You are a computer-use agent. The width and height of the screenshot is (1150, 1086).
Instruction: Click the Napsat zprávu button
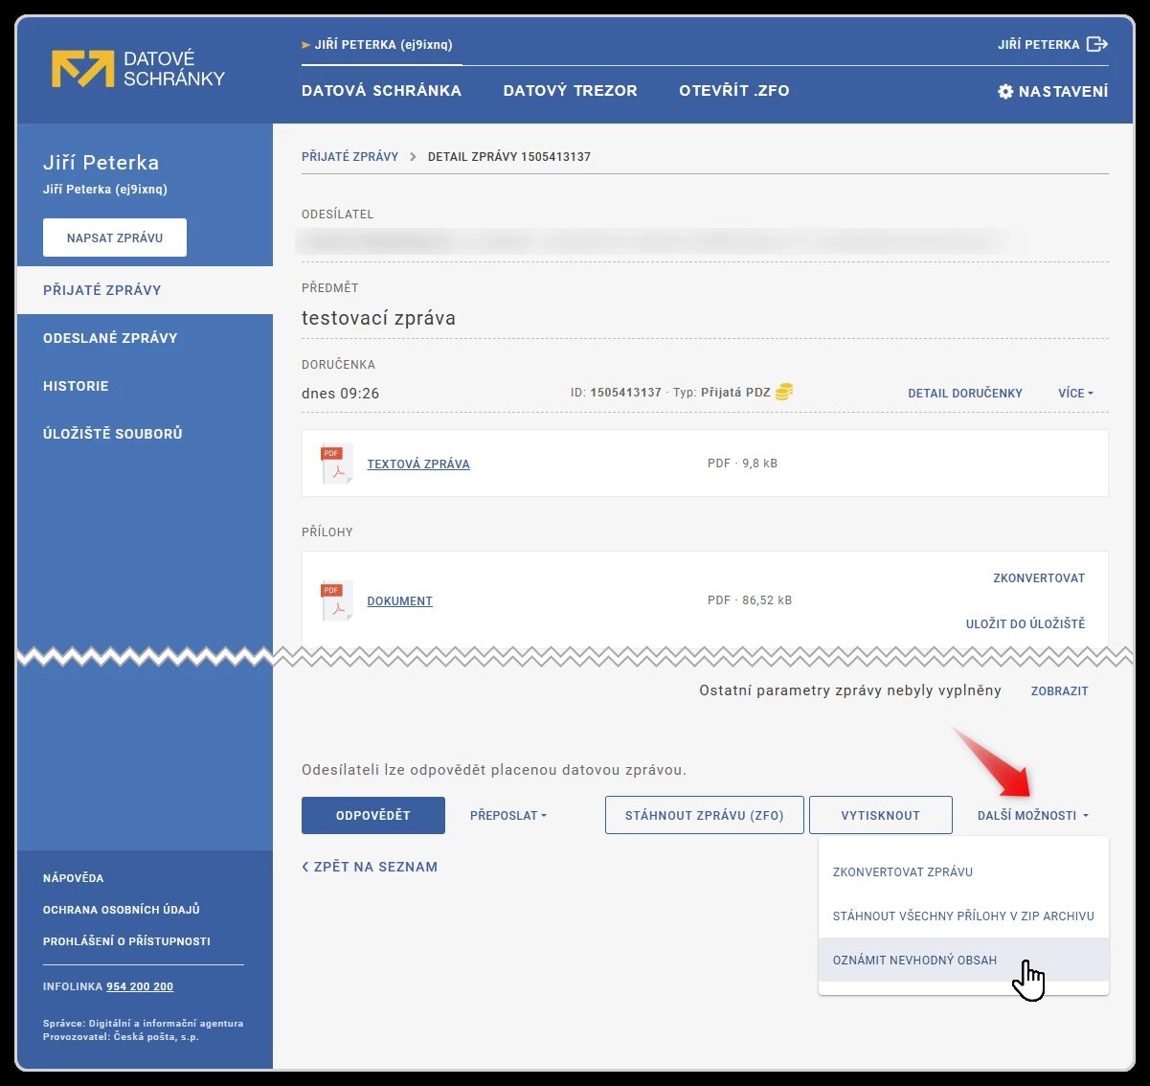click(x=115, y=238)
